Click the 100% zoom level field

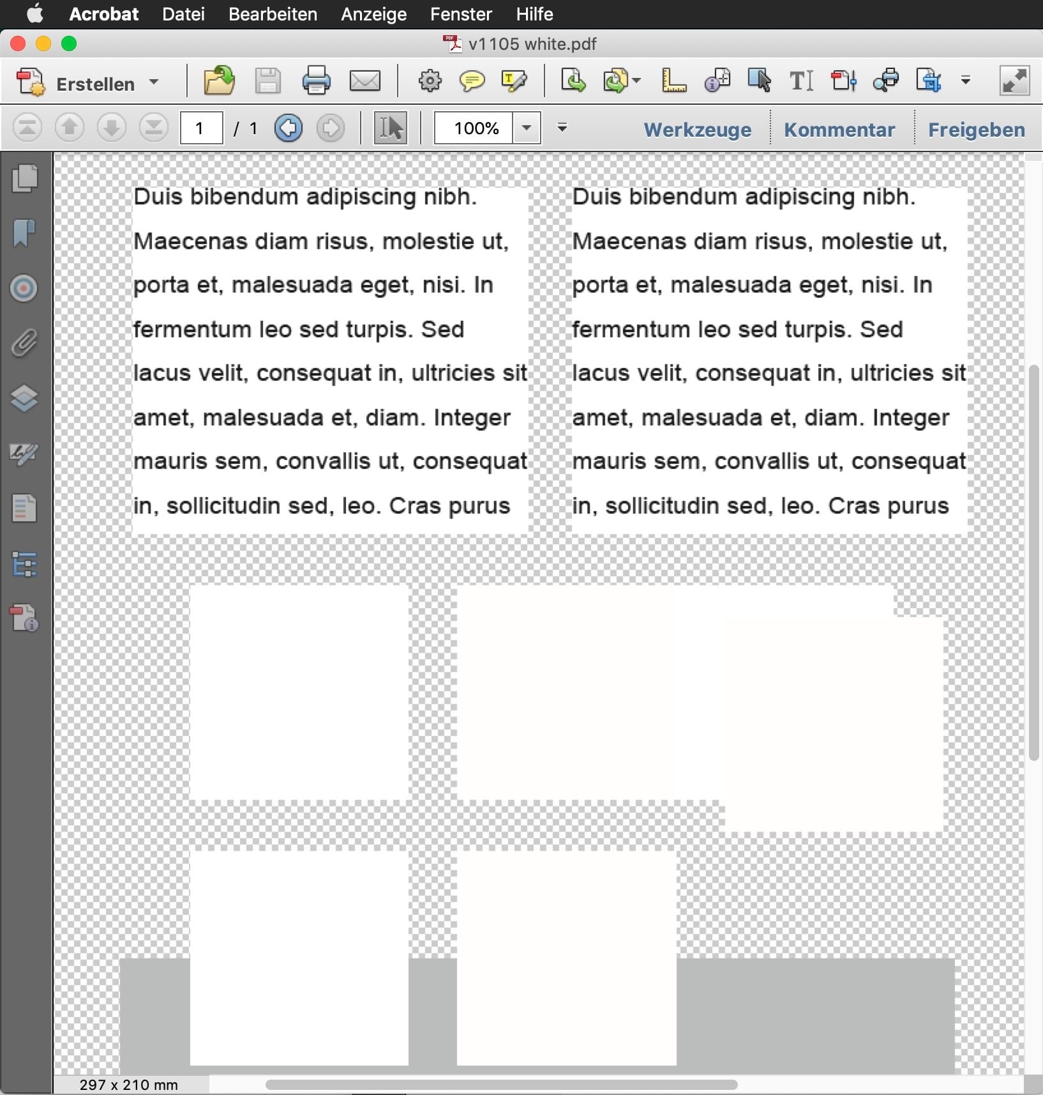tap(474, 128)
